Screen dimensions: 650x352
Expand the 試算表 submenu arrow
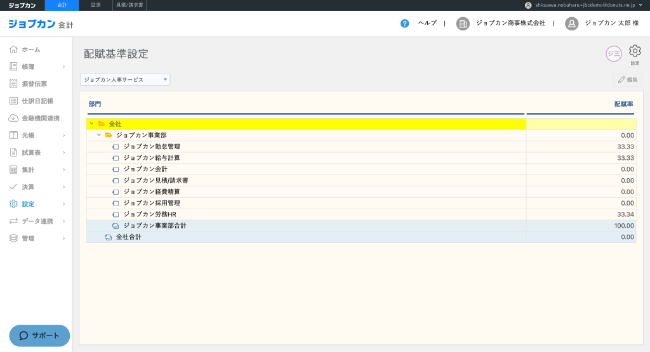click(x=64, y=152)
